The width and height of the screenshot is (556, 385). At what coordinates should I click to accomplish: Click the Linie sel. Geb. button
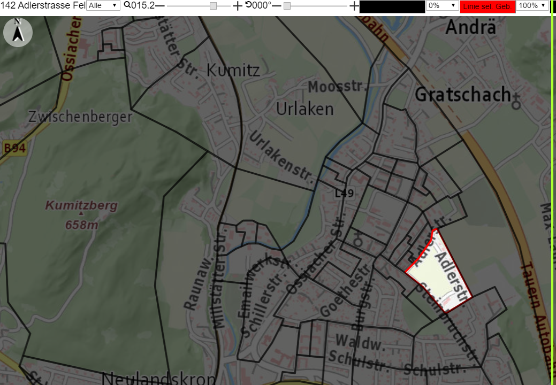[x=487, y=6]
